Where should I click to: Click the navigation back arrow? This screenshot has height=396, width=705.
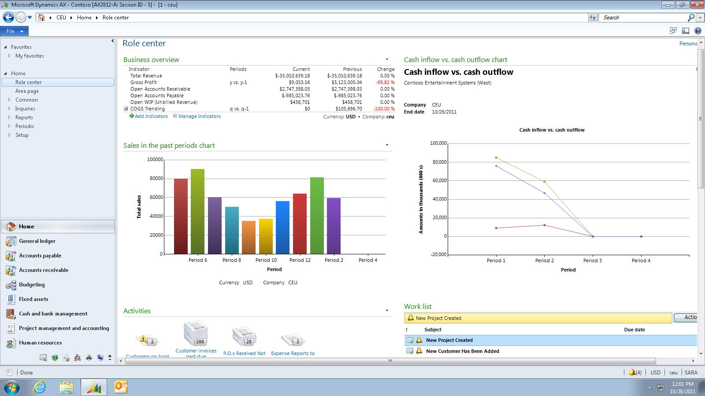[8, 17]
